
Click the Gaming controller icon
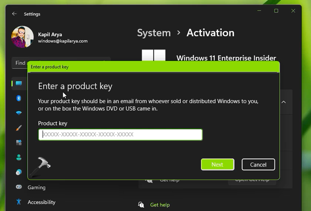coord(19,187)
